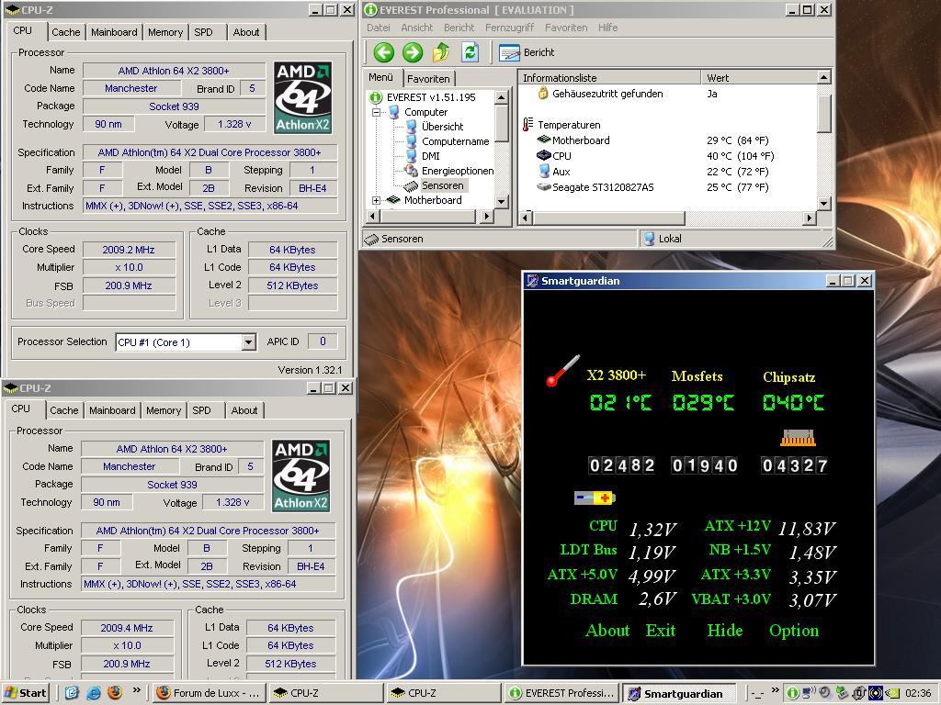
Task: Click the AMD Athlon X2 logo in top CPU-Z
Action: [x=303, y=97]
